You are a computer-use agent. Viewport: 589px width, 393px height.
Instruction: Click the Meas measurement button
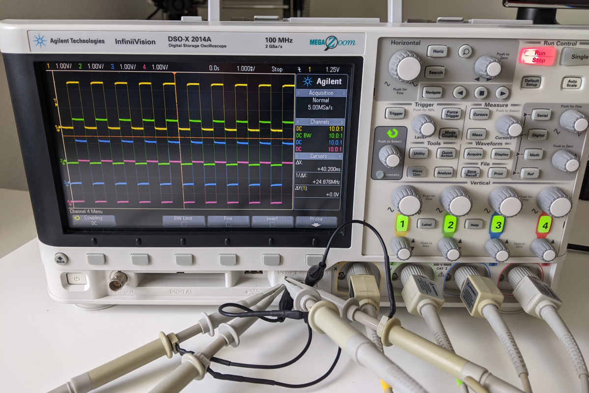click(477, 134)
